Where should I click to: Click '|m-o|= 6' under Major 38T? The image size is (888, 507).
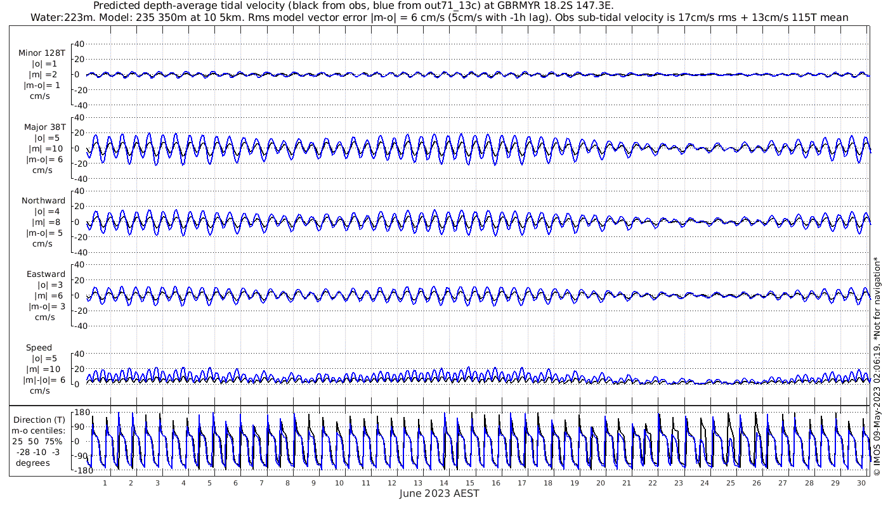(x=43, y=159)
